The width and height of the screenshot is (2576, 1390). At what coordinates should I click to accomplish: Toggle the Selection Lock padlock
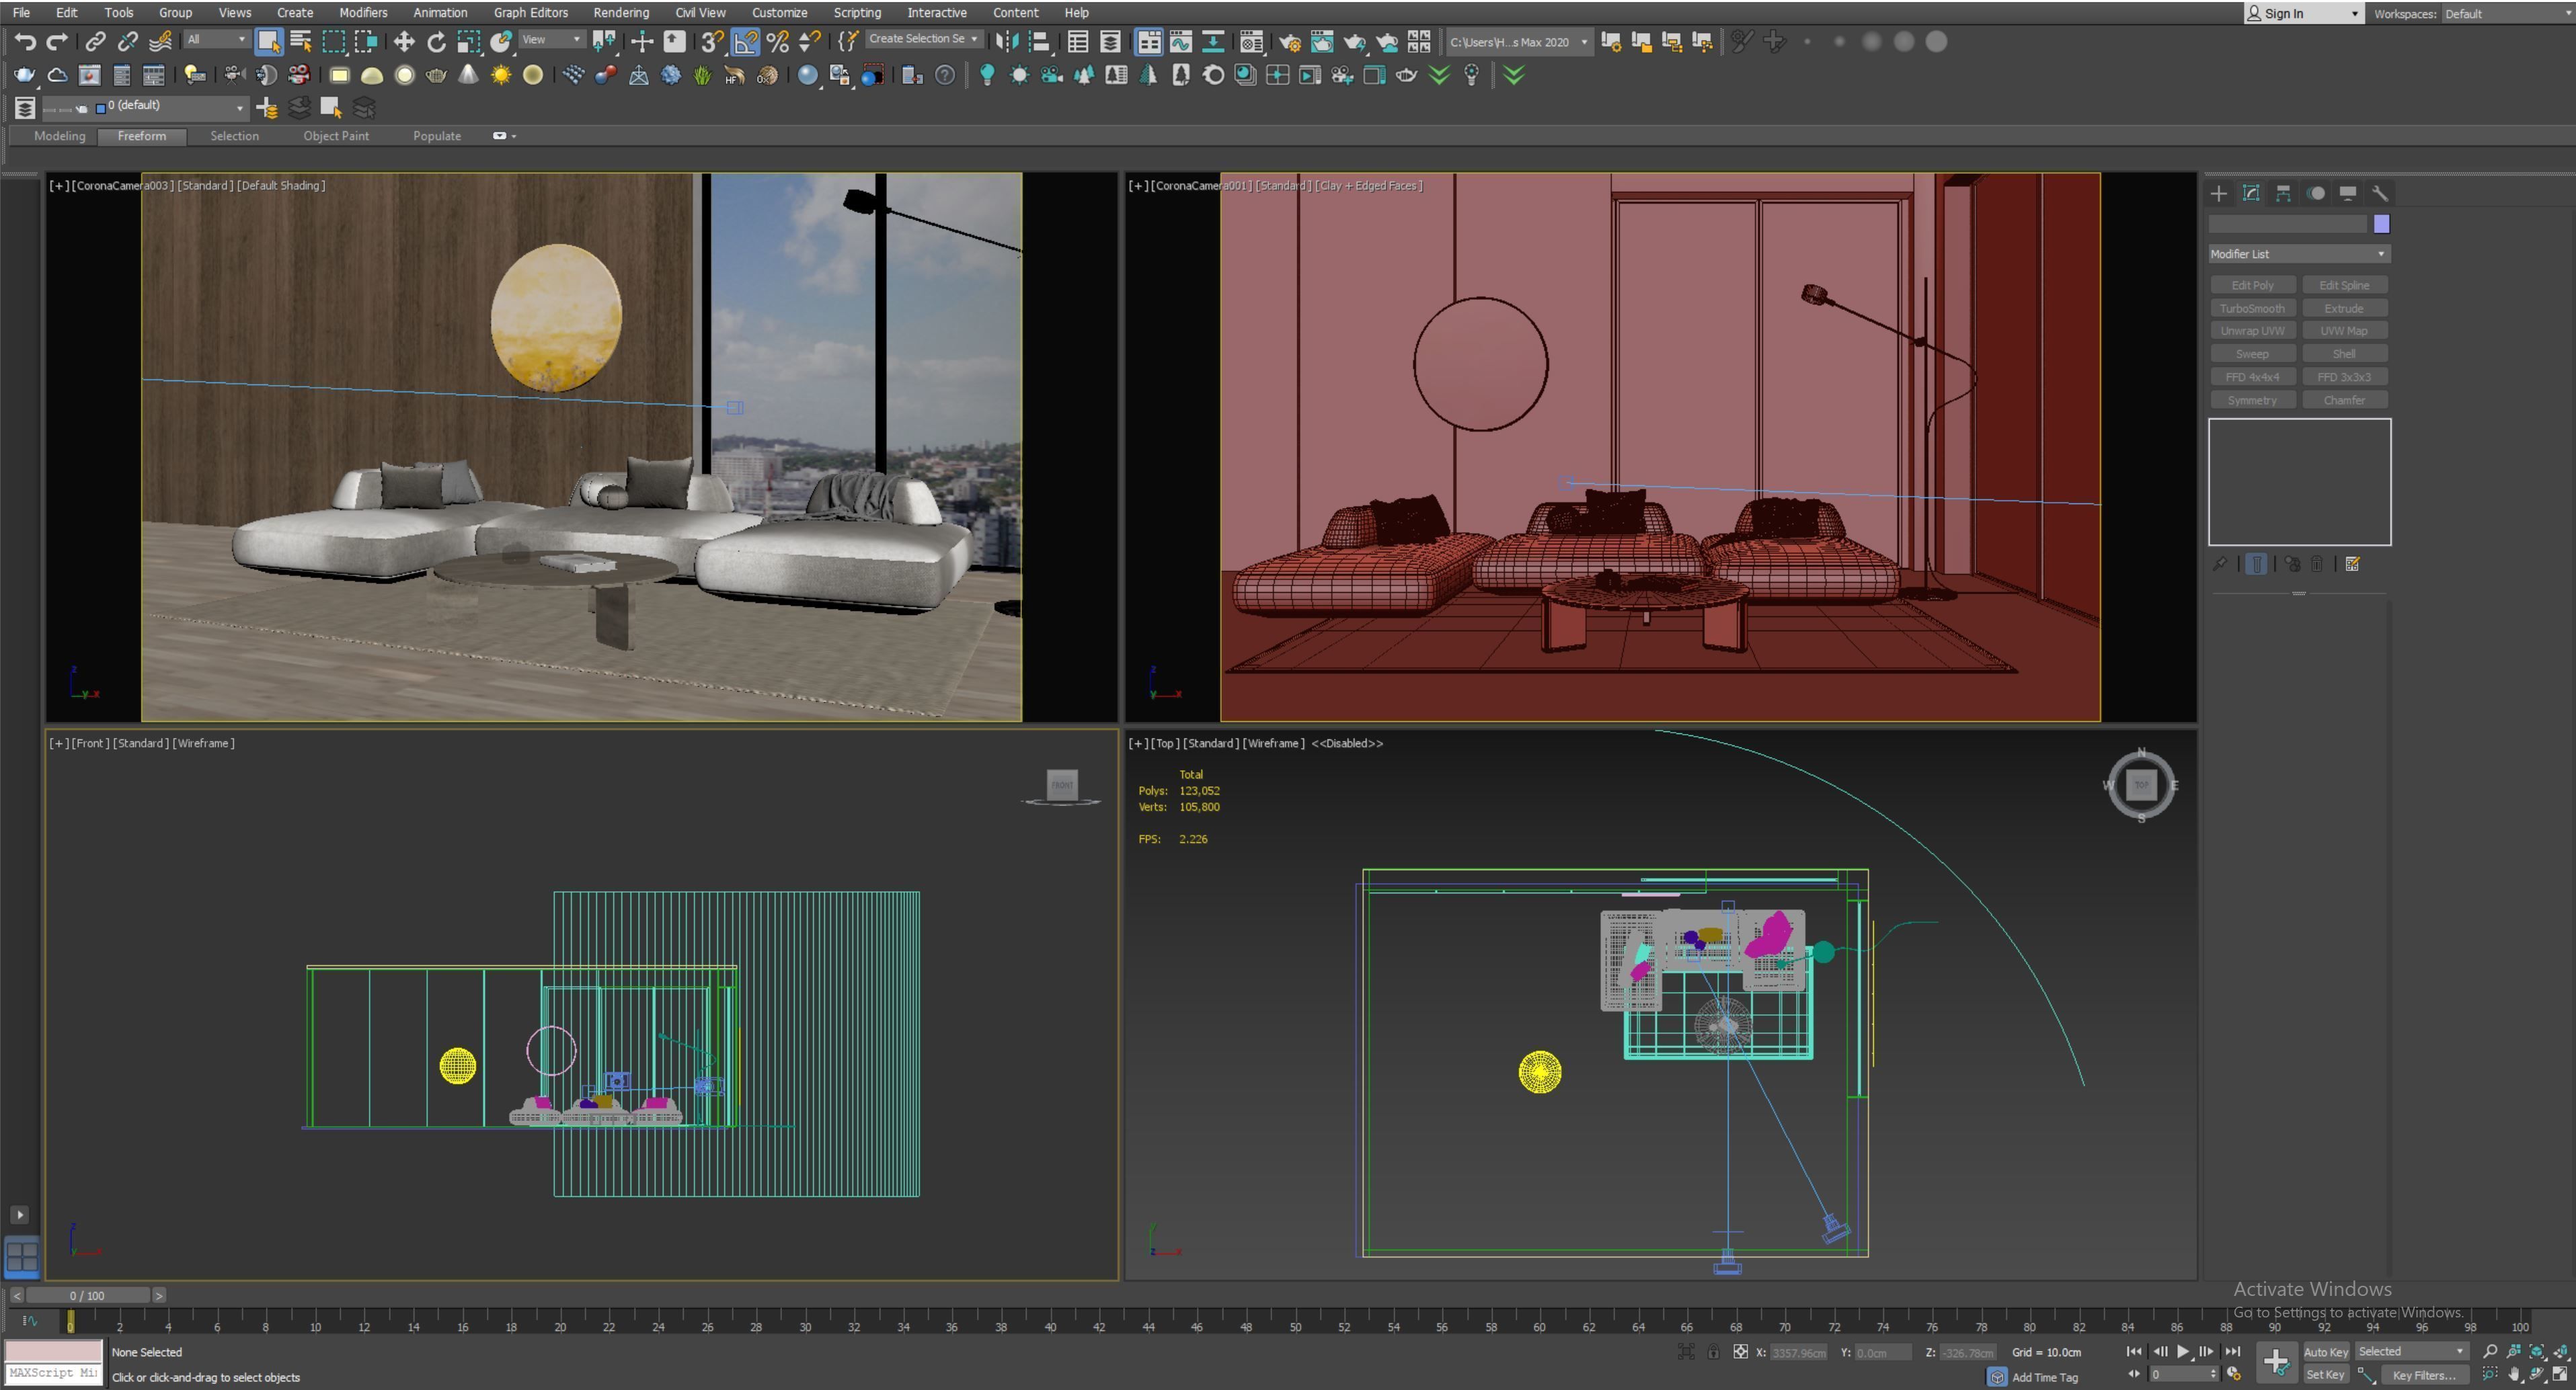click(1713, 1353)
